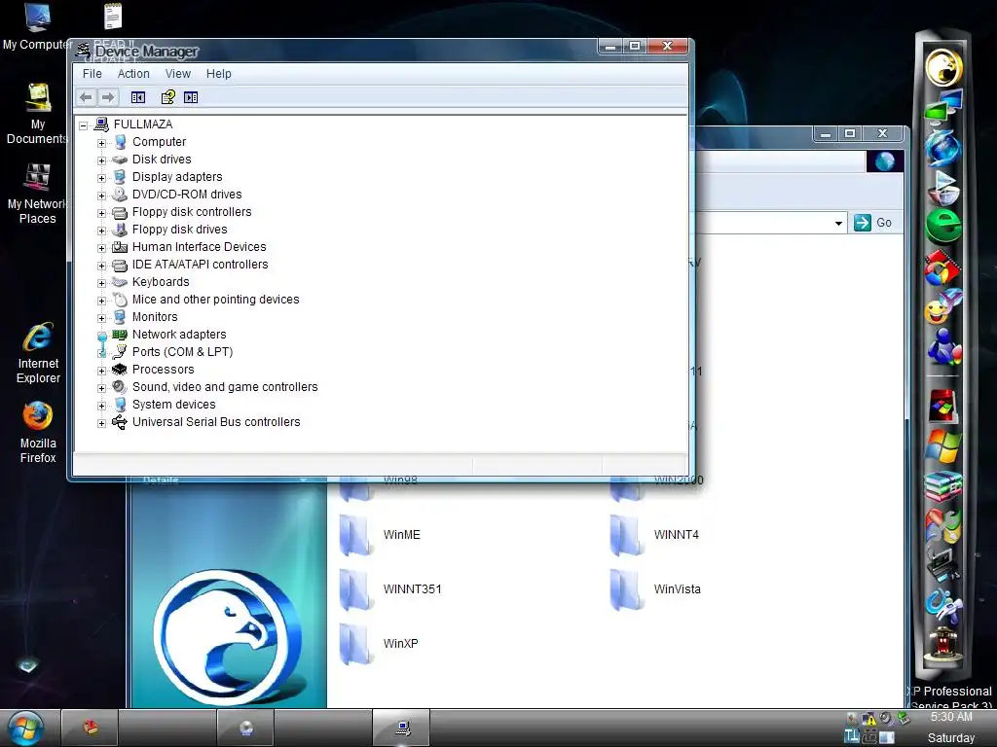The height and width of the screenshot is (747, 997).
Task: Open the Action menu
Action: coord(133,74)
